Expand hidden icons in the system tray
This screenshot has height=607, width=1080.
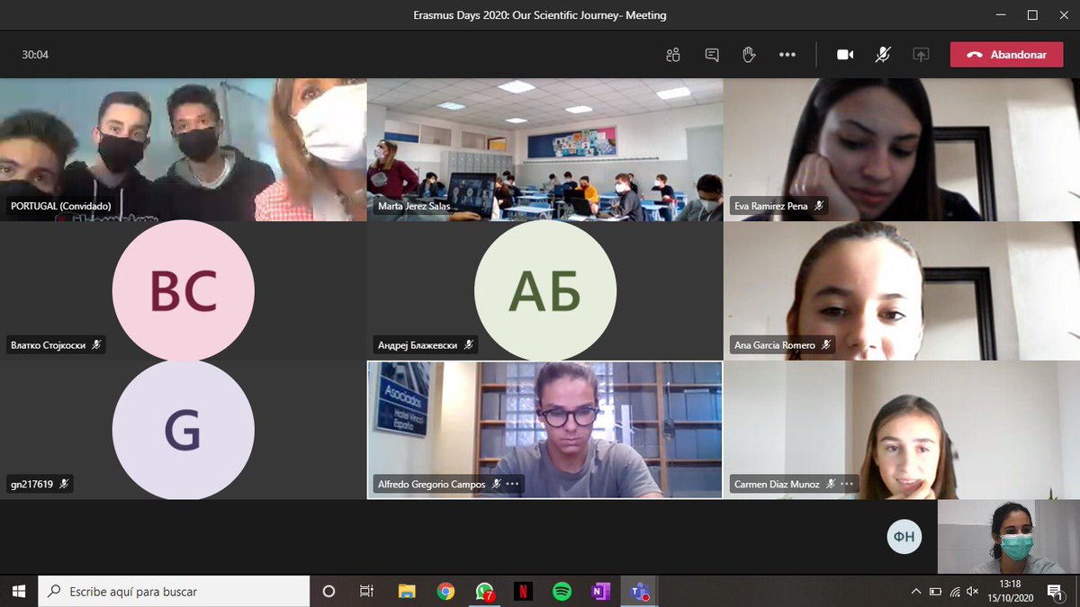coord(916,592)
